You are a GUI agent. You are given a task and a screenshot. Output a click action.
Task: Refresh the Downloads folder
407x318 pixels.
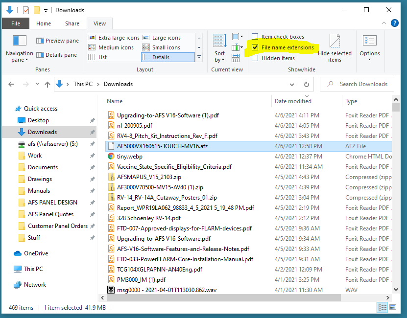coord(307,84)
